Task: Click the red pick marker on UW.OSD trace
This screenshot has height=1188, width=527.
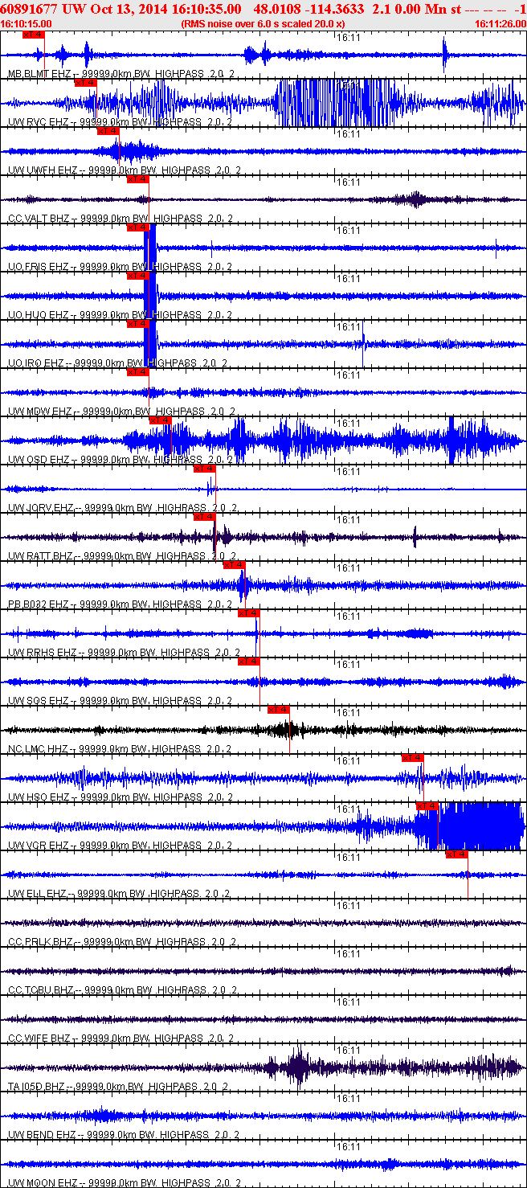Action: coord(161,420)
